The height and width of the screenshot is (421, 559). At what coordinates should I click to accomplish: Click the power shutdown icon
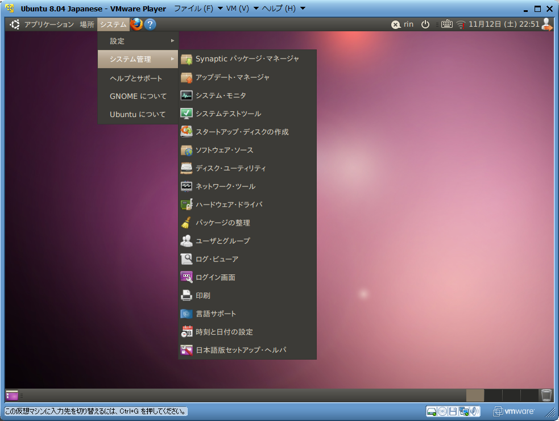425,24
